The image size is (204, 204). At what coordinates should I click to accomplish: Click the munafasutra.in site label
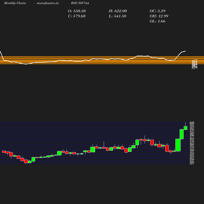(x=48, y=3)
